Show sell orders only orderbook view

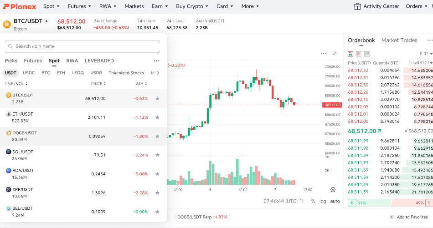(x=359, y=54)
